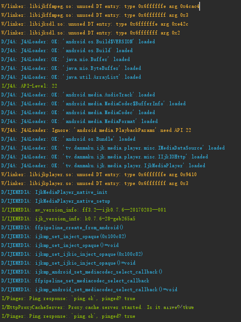Click the libijksdl.so arg 0xe42c warning

(x=95, y=24)
